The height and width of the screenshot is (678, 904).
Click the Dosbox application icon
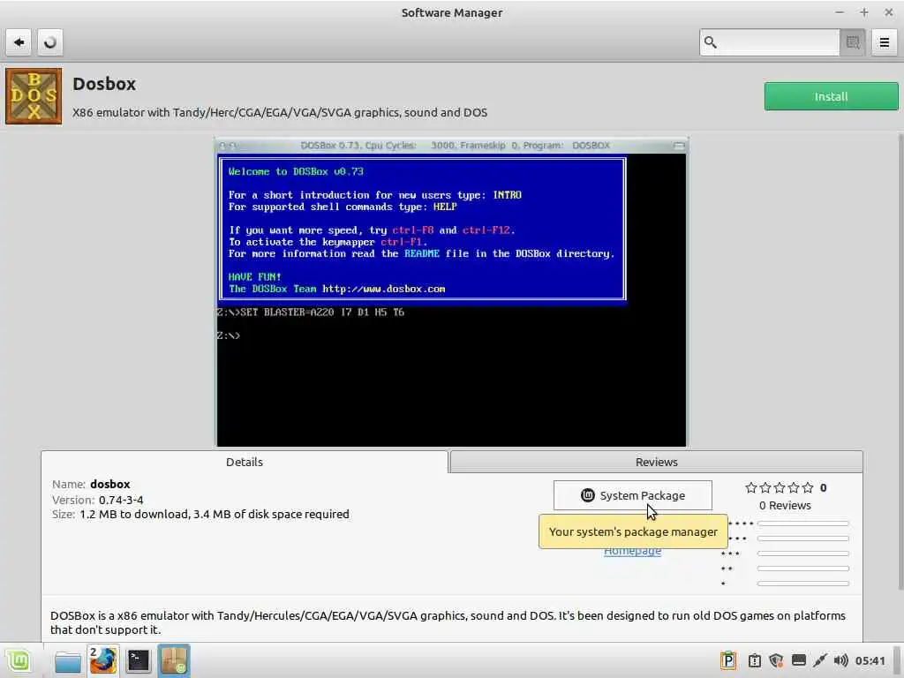(34, 96)
